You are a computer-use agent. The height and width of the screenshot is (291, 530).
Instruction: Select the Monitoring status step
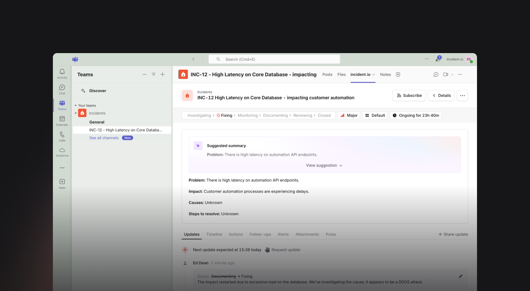click(248, 115)
